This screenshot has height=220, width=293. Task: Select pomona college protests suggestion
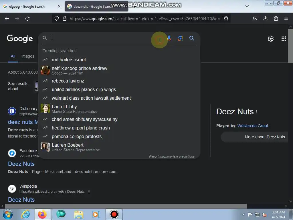tap(119, 137)
